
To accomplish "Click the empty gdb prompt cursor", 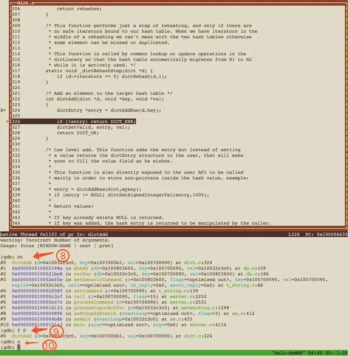I will click(x=19, y=348).
